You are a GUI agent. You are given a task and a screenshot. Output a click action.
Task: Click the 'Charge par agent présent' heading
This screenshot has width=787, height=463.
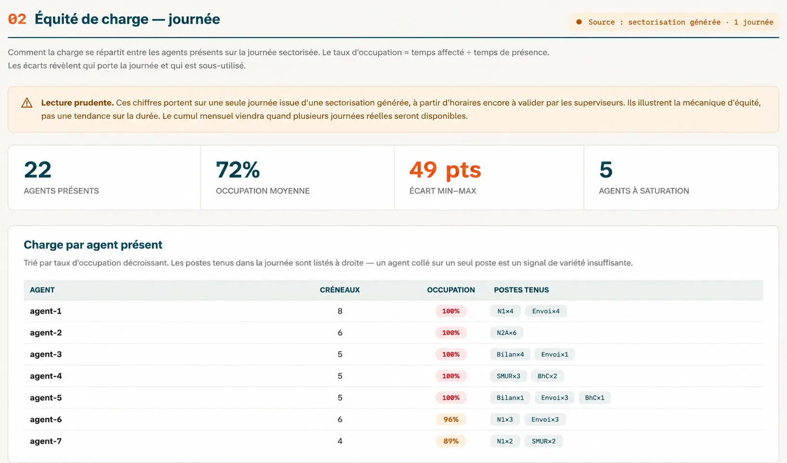tap(93, 244)
